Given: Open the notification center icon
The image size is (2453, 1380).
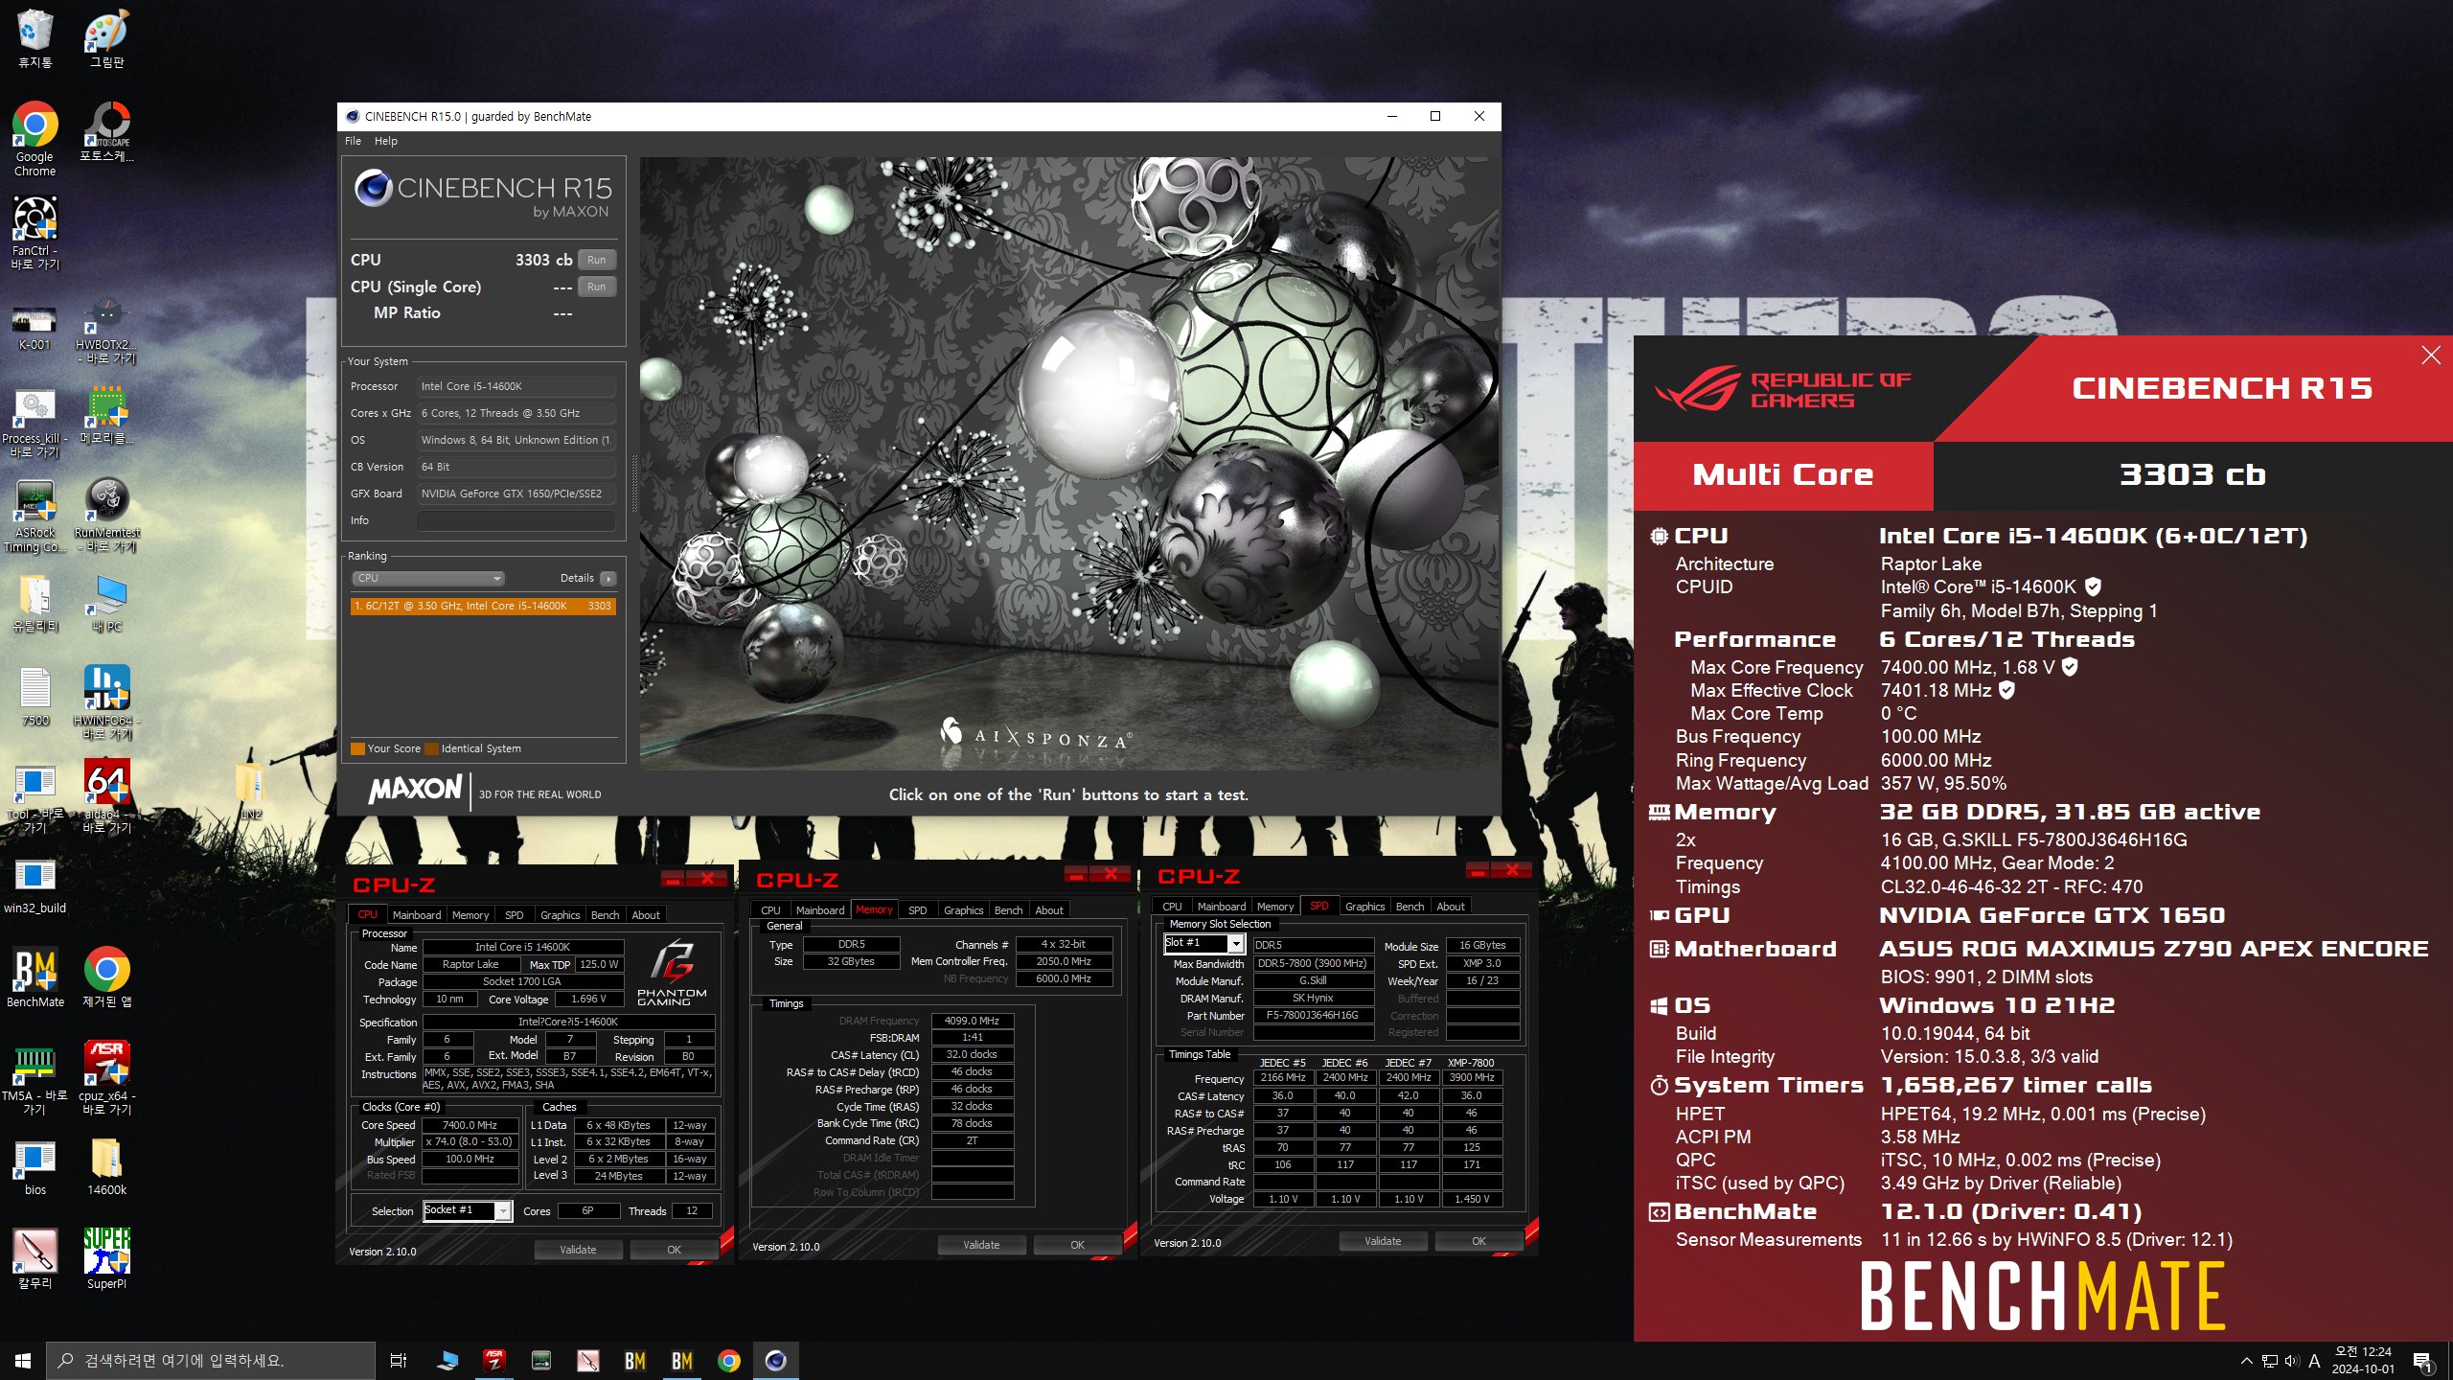Looking at the screenshot, I should [x=2422, y=1360].
